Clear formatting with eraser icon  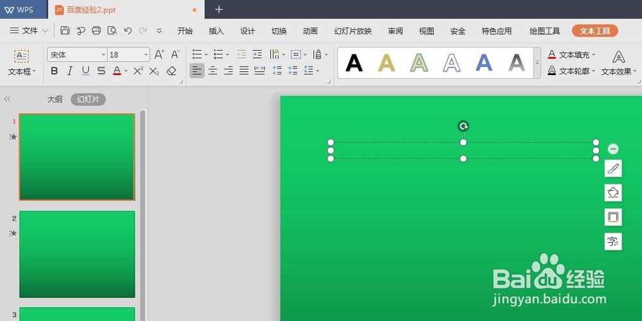click(x=171, y=71)
